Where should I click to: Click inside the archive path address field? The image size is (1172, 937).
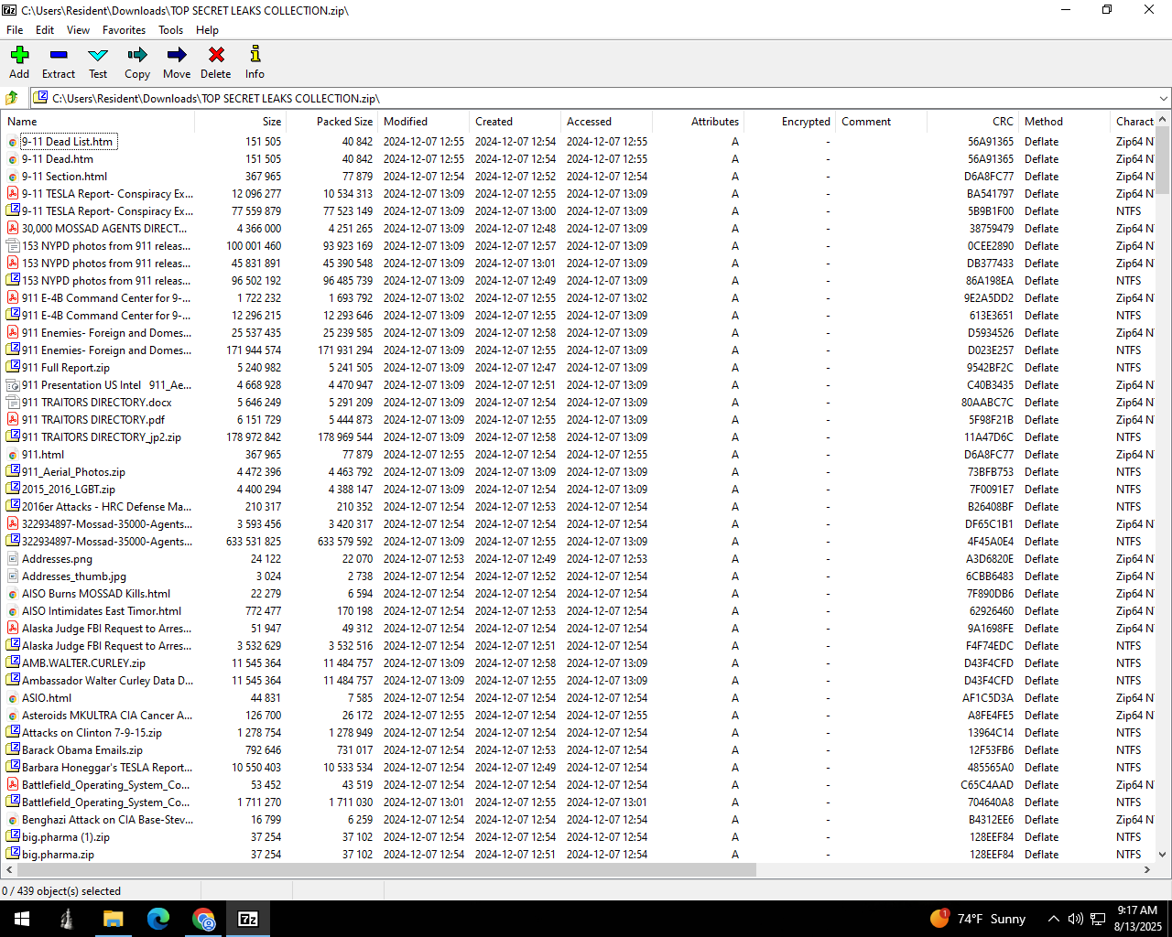(x=601, y=98)
